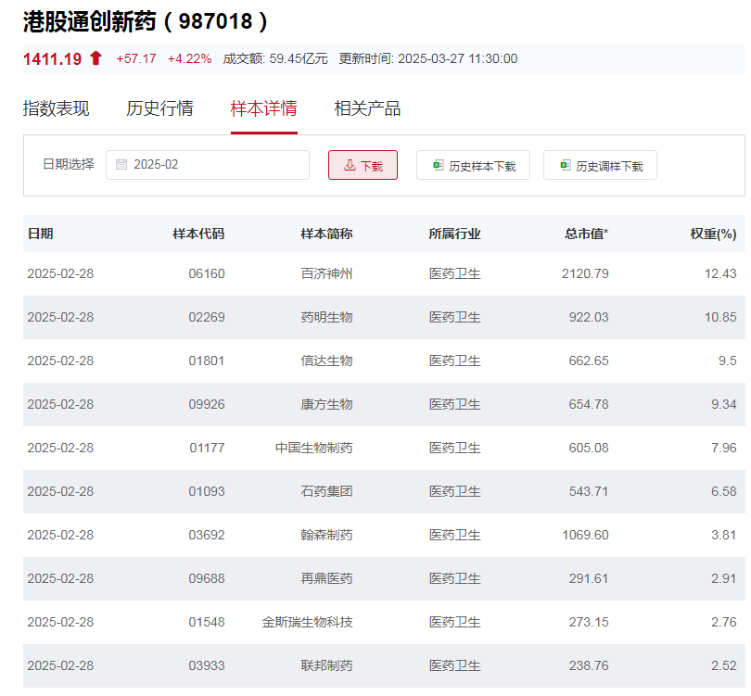
Task: Click weight value 2.52
Action: click(x=724, y=665)
